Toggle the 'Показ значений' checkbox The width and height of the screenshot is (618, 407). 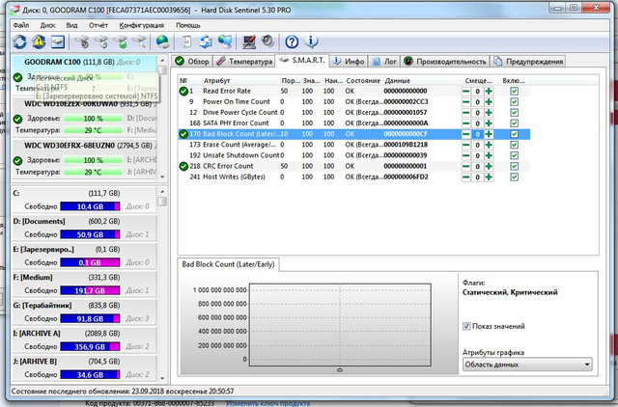(466, 326)
